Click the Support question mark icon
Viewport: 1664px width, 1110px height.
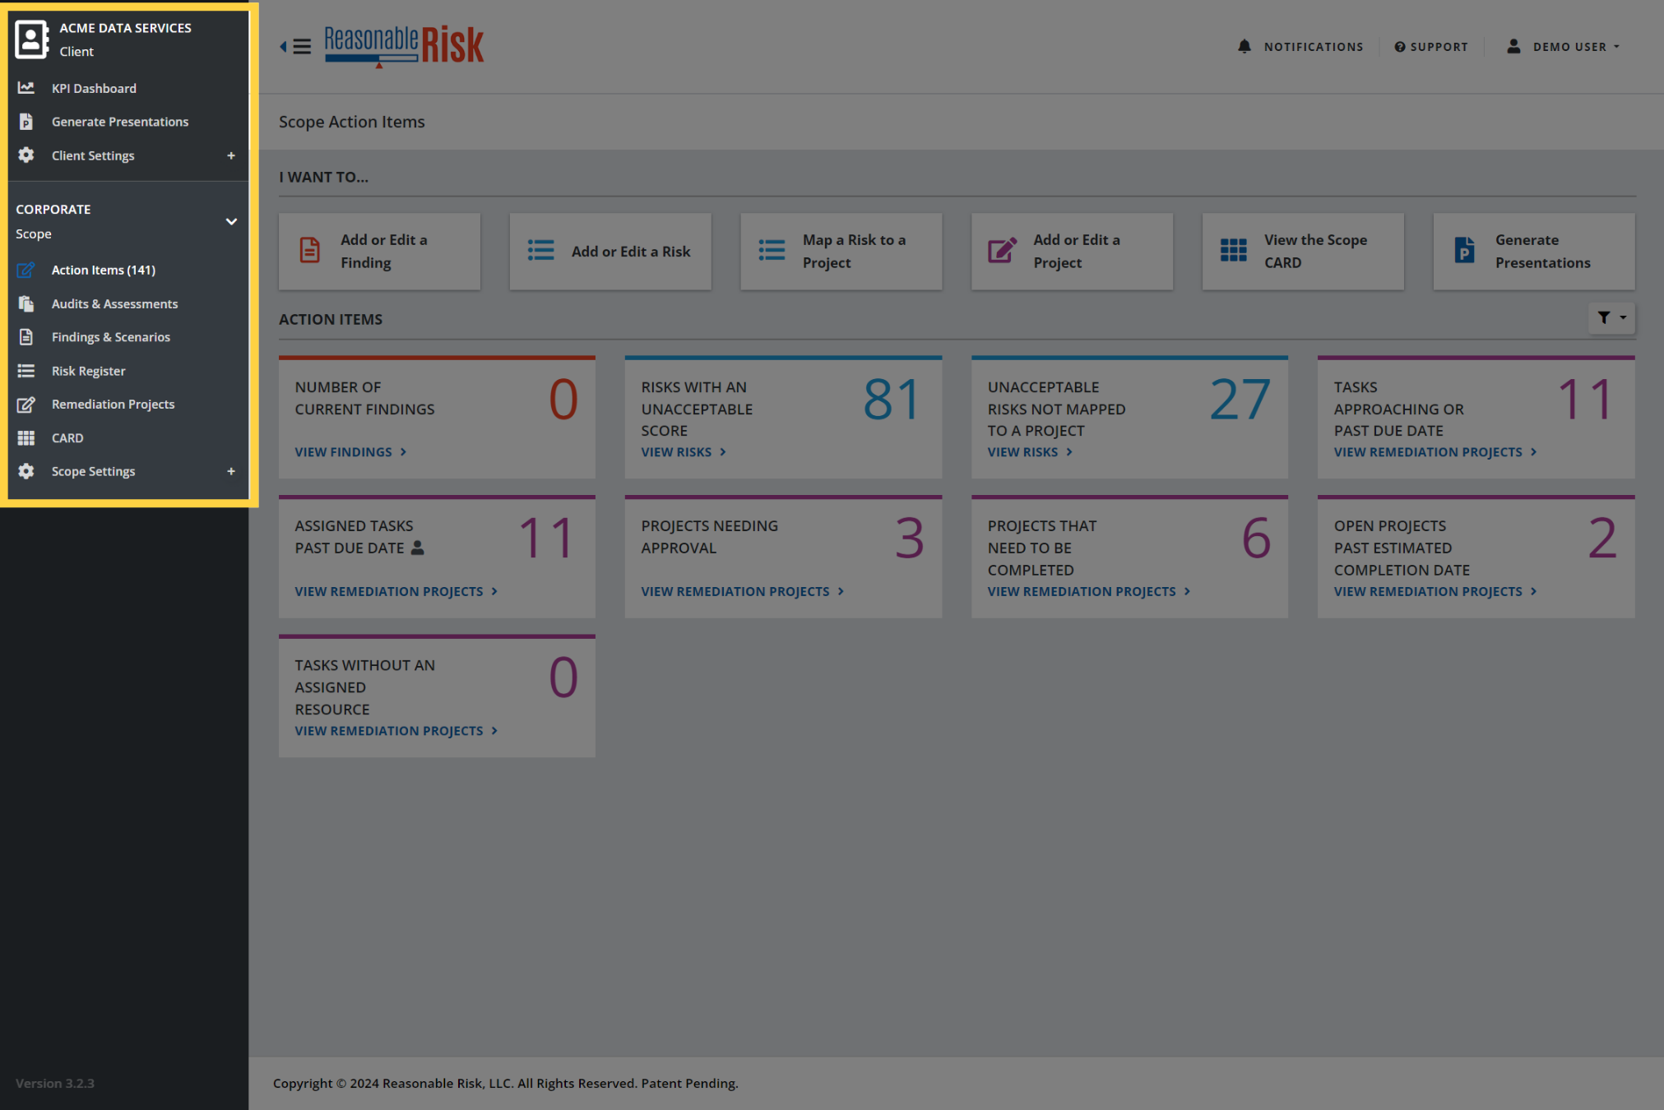[1399, 47]
